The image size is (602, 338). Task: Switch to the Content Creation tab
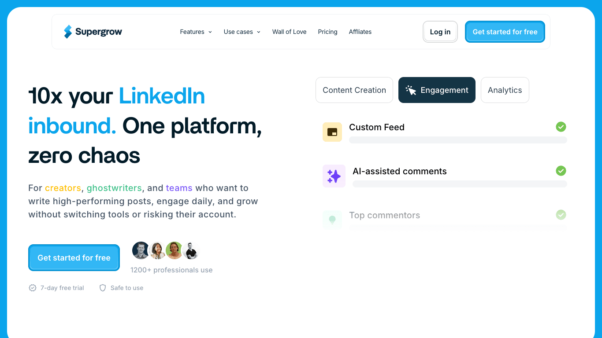(354, 90)
